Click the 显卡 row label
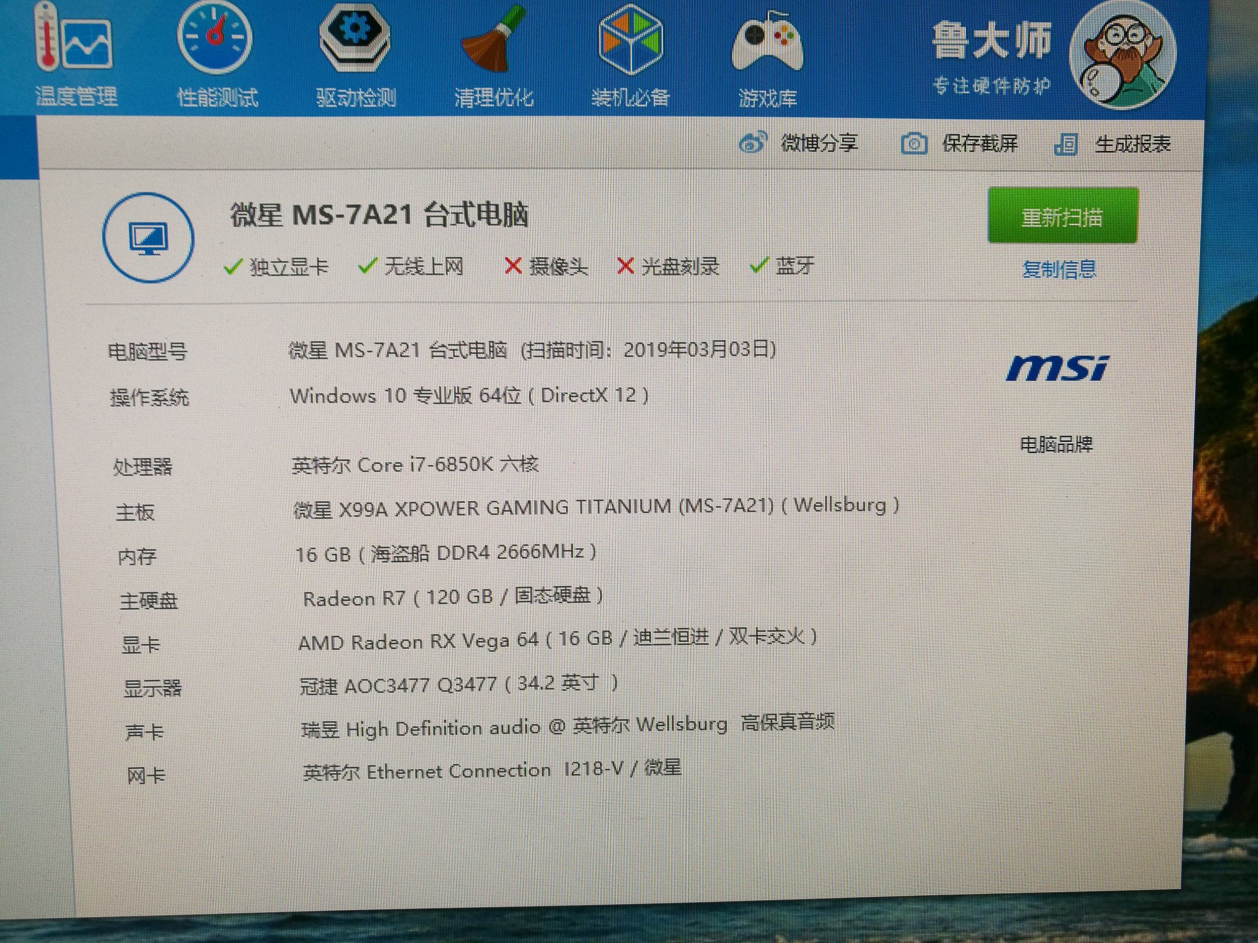1258x943 pixels. [141, 645]
